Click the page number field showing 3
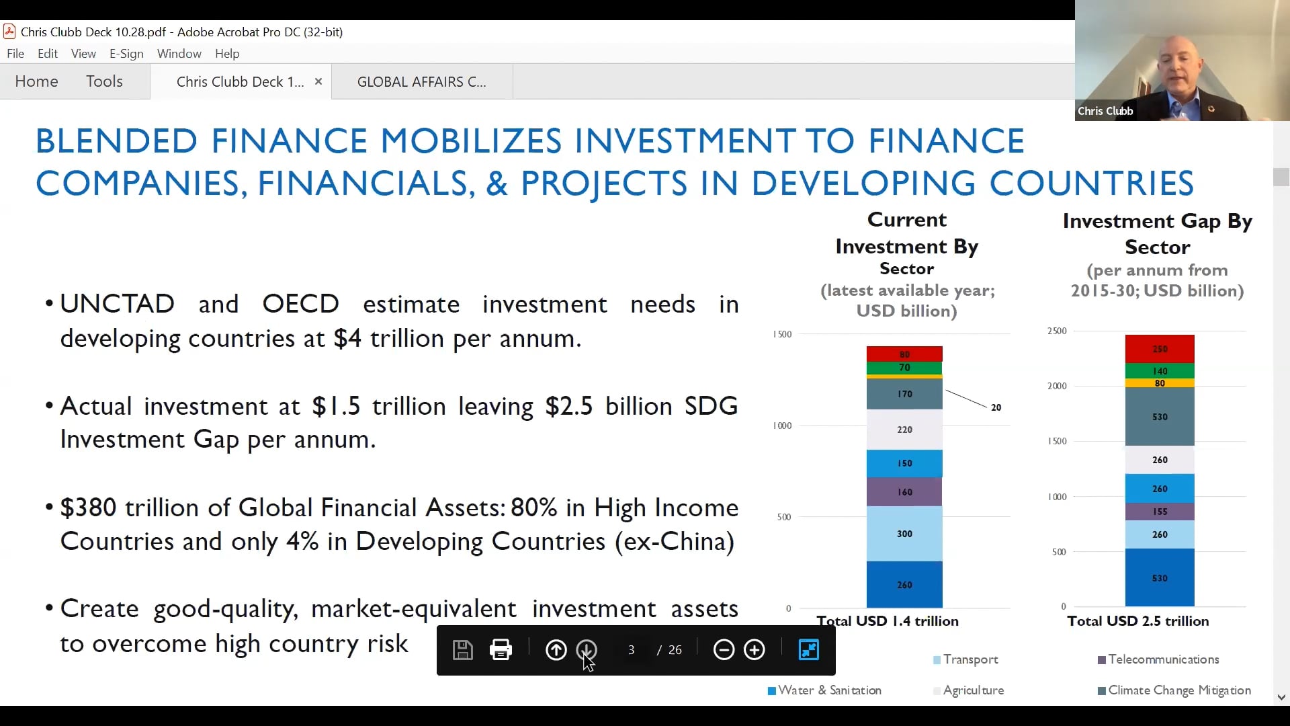This screenshot has width=1290, height=726. [x=632, y=649]
